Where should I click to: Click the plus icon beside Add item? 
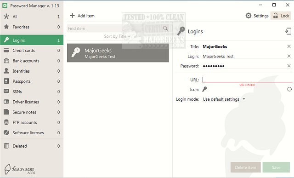click(x=72, y=16)
